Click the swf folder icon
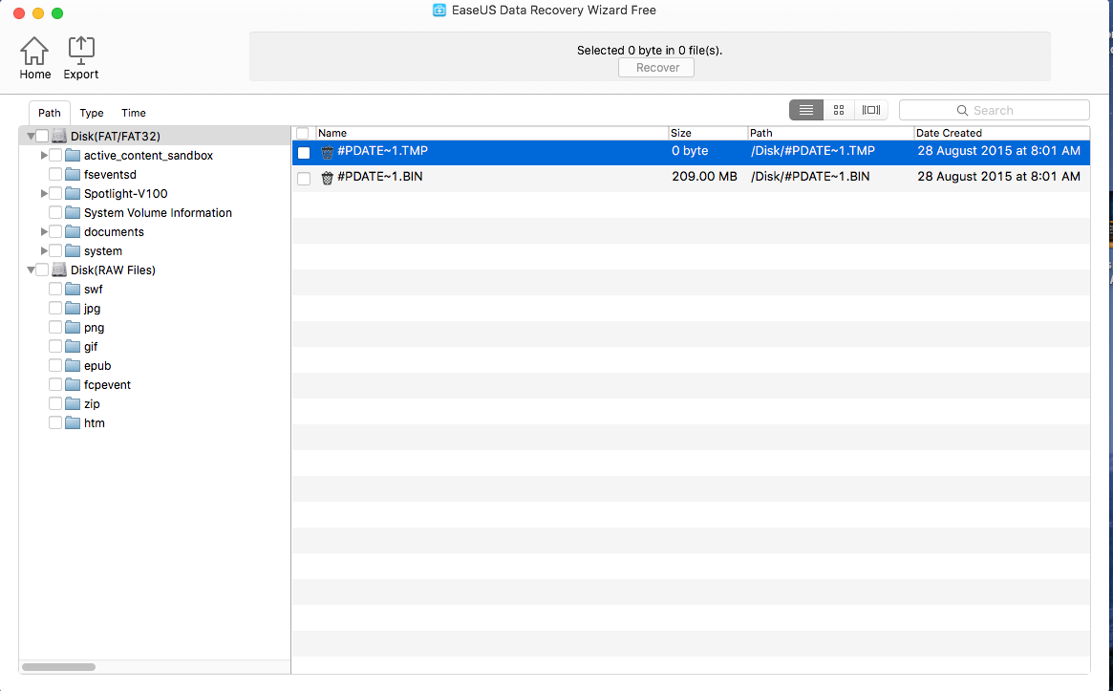The width and height of the screenshot is (1113, 691). [x=73, y=289]
